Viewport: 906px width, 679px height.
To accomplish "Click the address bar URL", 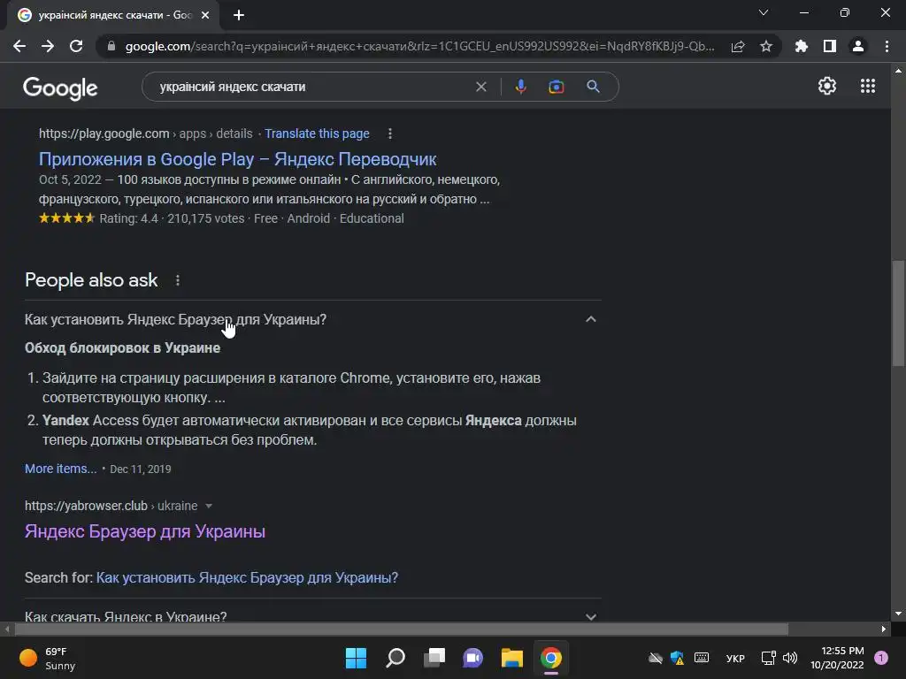I will (x=419, y=46).
